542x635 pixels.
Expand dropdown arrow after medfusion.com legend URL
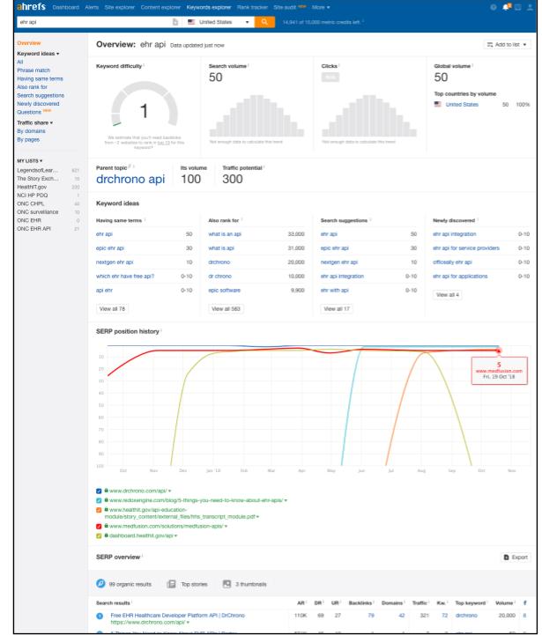click(x=226, y=527)
